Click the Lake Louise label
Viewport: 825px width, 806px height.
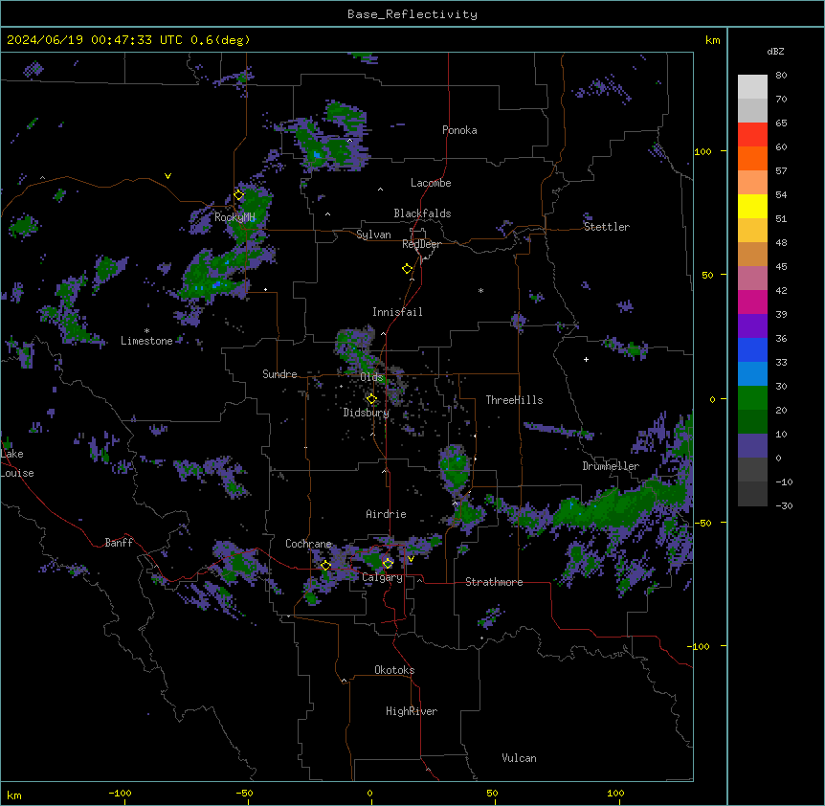(17, 463)
